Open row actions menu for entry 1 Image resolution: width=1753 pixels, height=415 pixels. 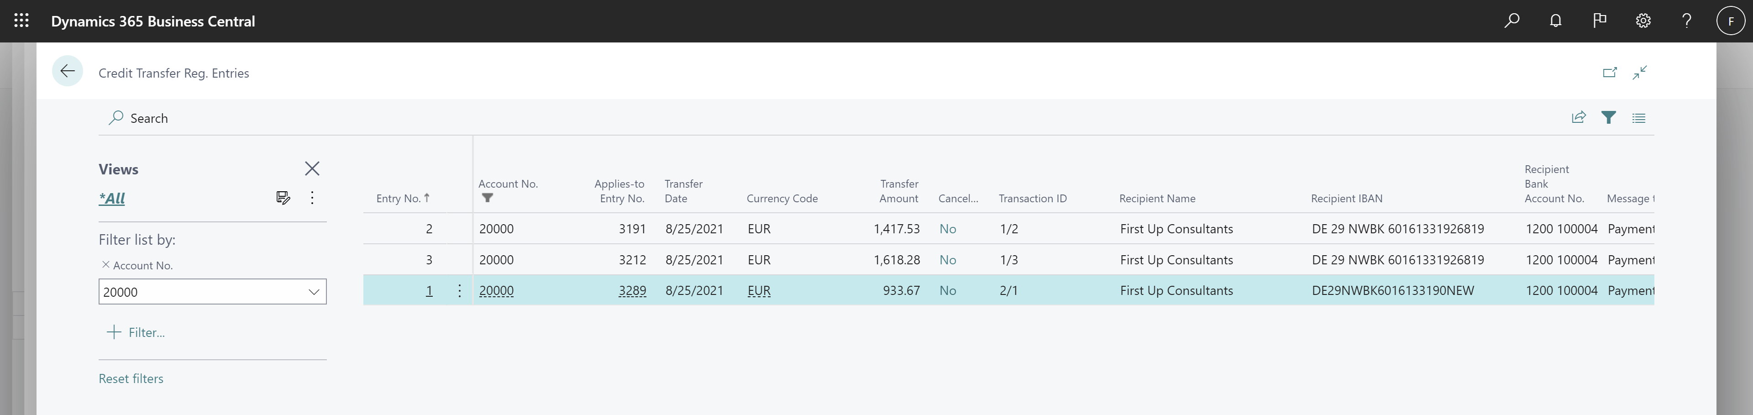pyautogui.click(x=460, y=290)
